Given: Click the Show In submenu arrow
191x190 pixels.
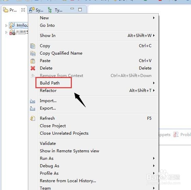Looking at the screenshot, I should click(154, 35).
